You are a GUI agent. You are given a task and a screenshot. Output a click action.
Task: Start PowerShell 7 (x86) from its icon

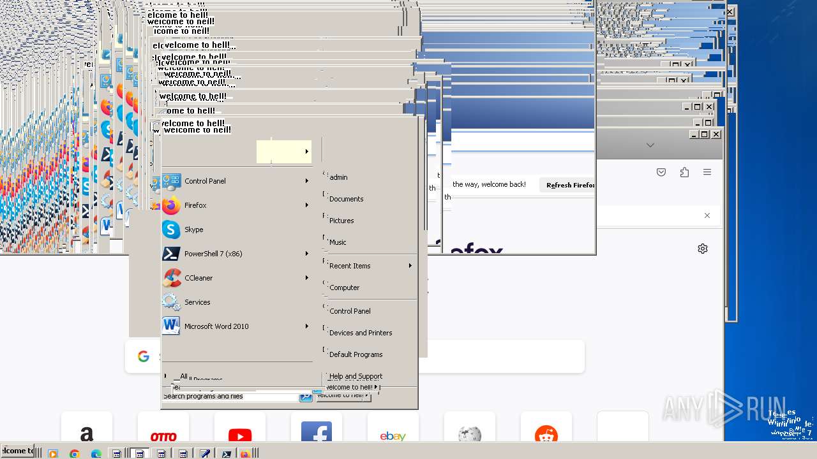click(171, 254)
